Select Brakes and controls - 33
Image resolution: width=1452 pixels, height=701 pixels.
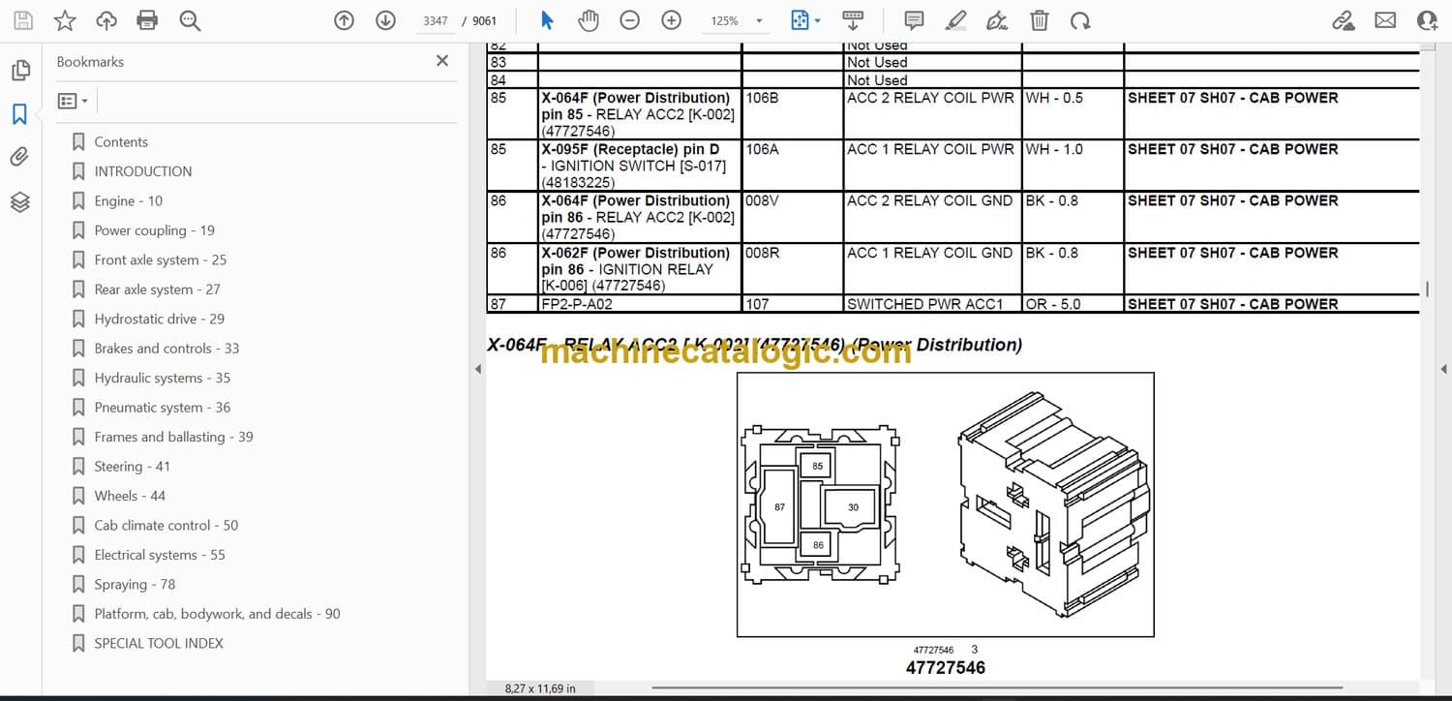(166, 349)
